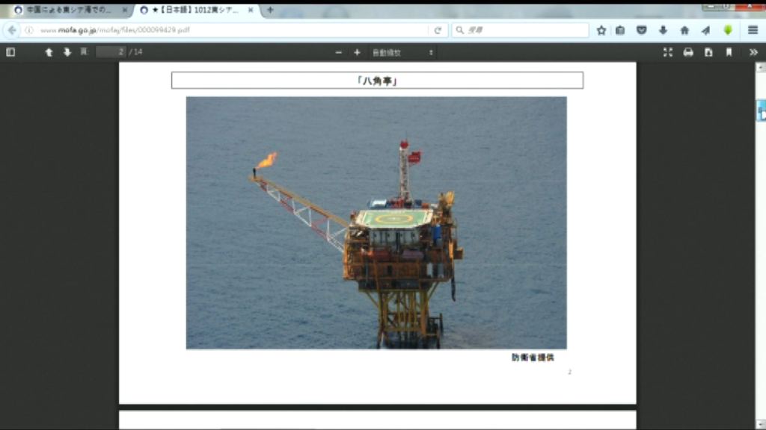Bookmark this page with the star

click(601, 30)
